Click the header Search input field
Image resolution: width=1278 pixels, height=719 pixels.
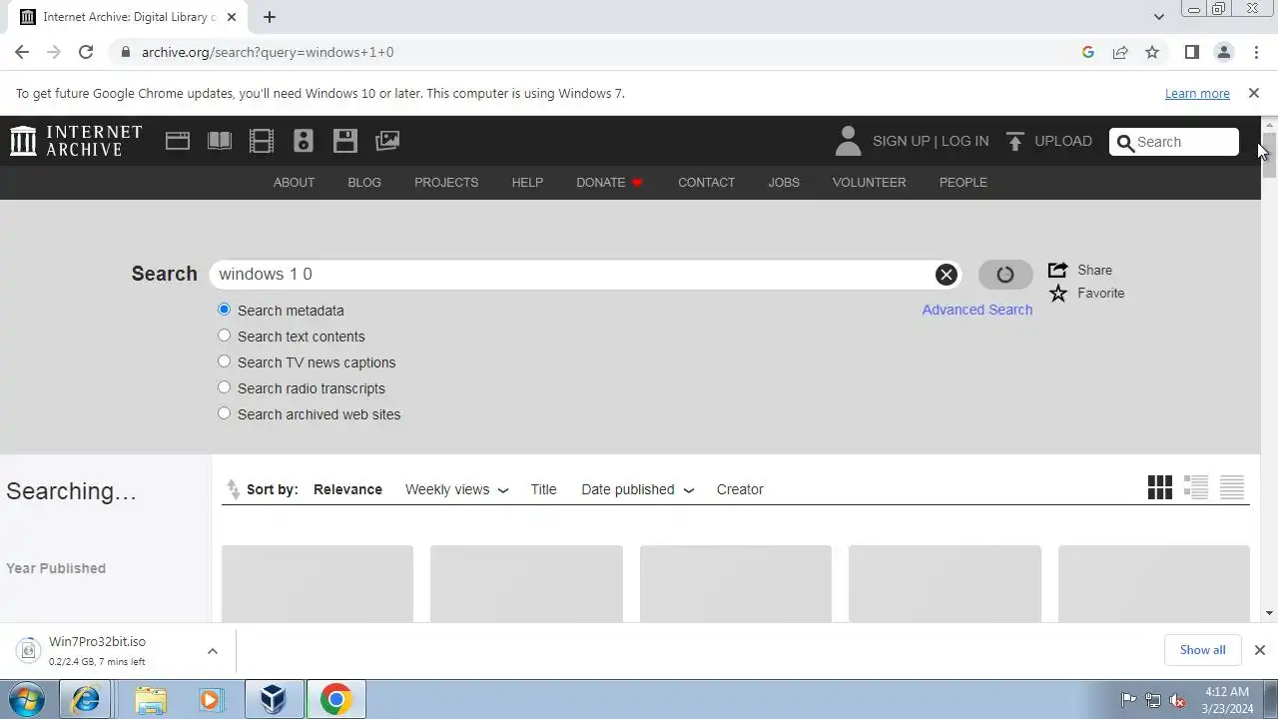1174,142
